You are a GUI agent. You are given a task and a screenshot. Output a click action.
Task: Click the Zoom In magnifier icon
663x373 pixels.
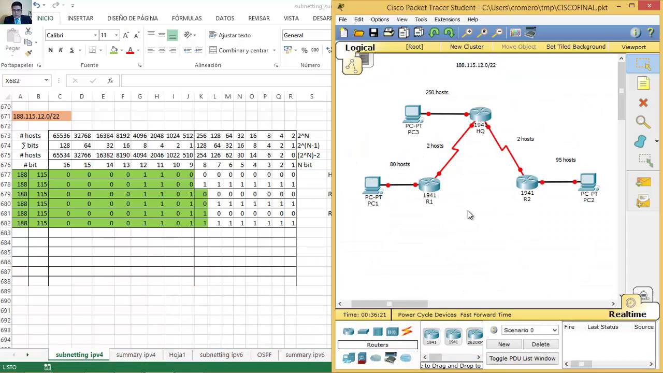pos(467,33)
